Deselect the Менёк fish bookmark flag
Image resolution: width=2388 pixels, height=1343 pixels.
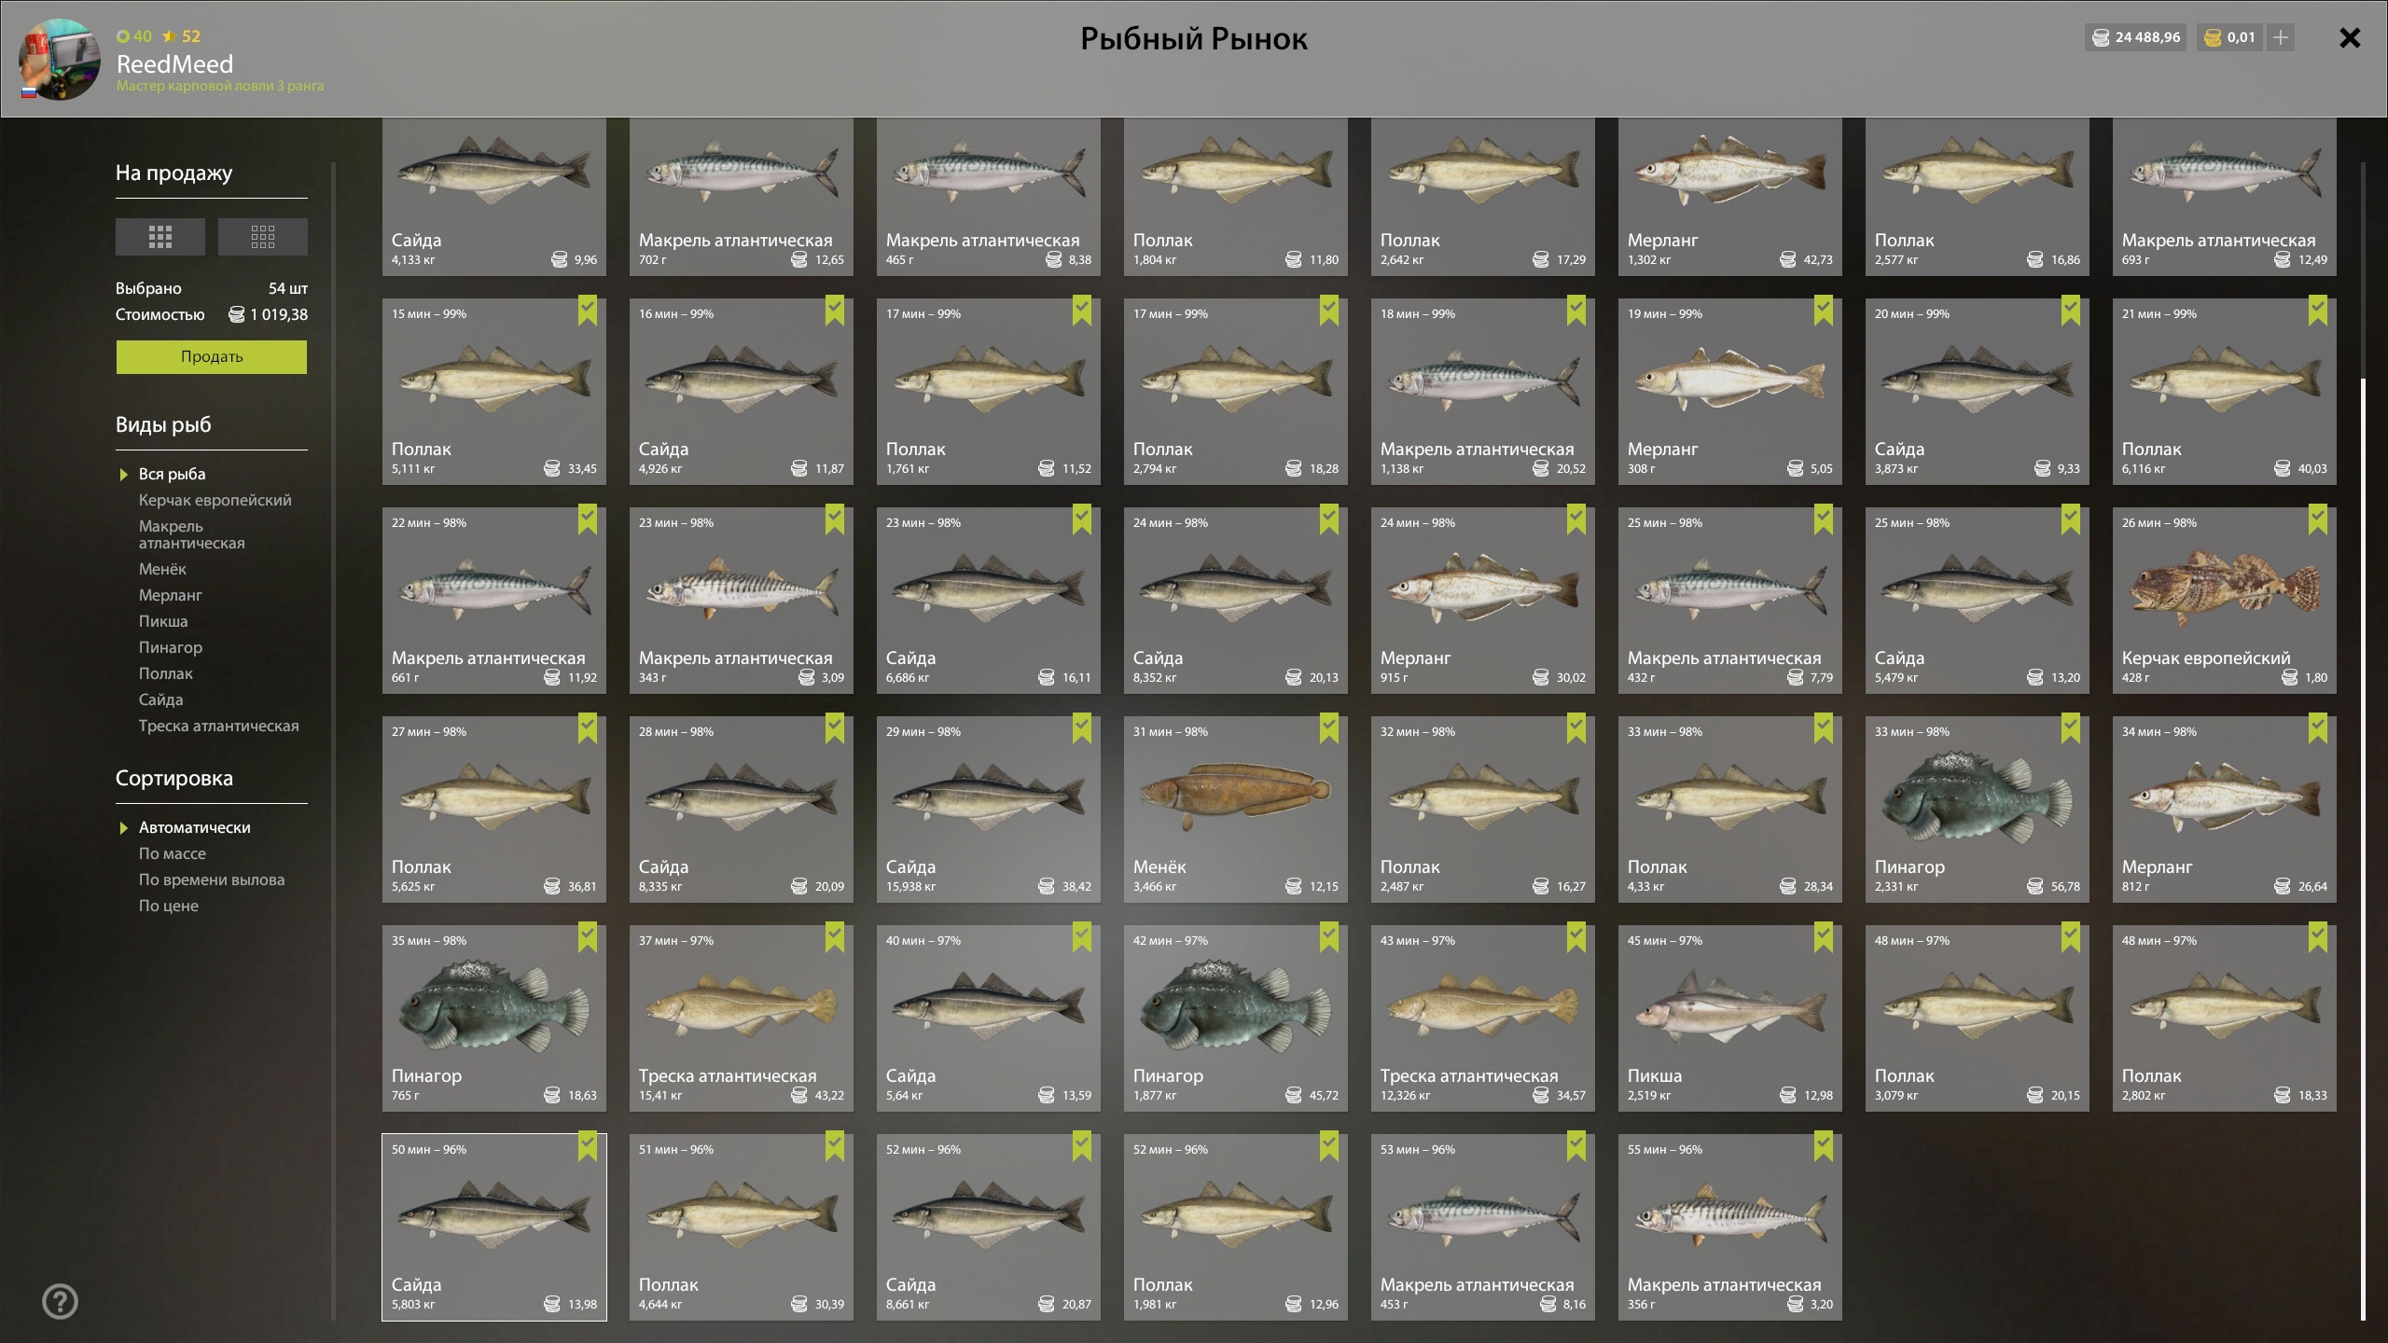click(x=1328, y=729)
